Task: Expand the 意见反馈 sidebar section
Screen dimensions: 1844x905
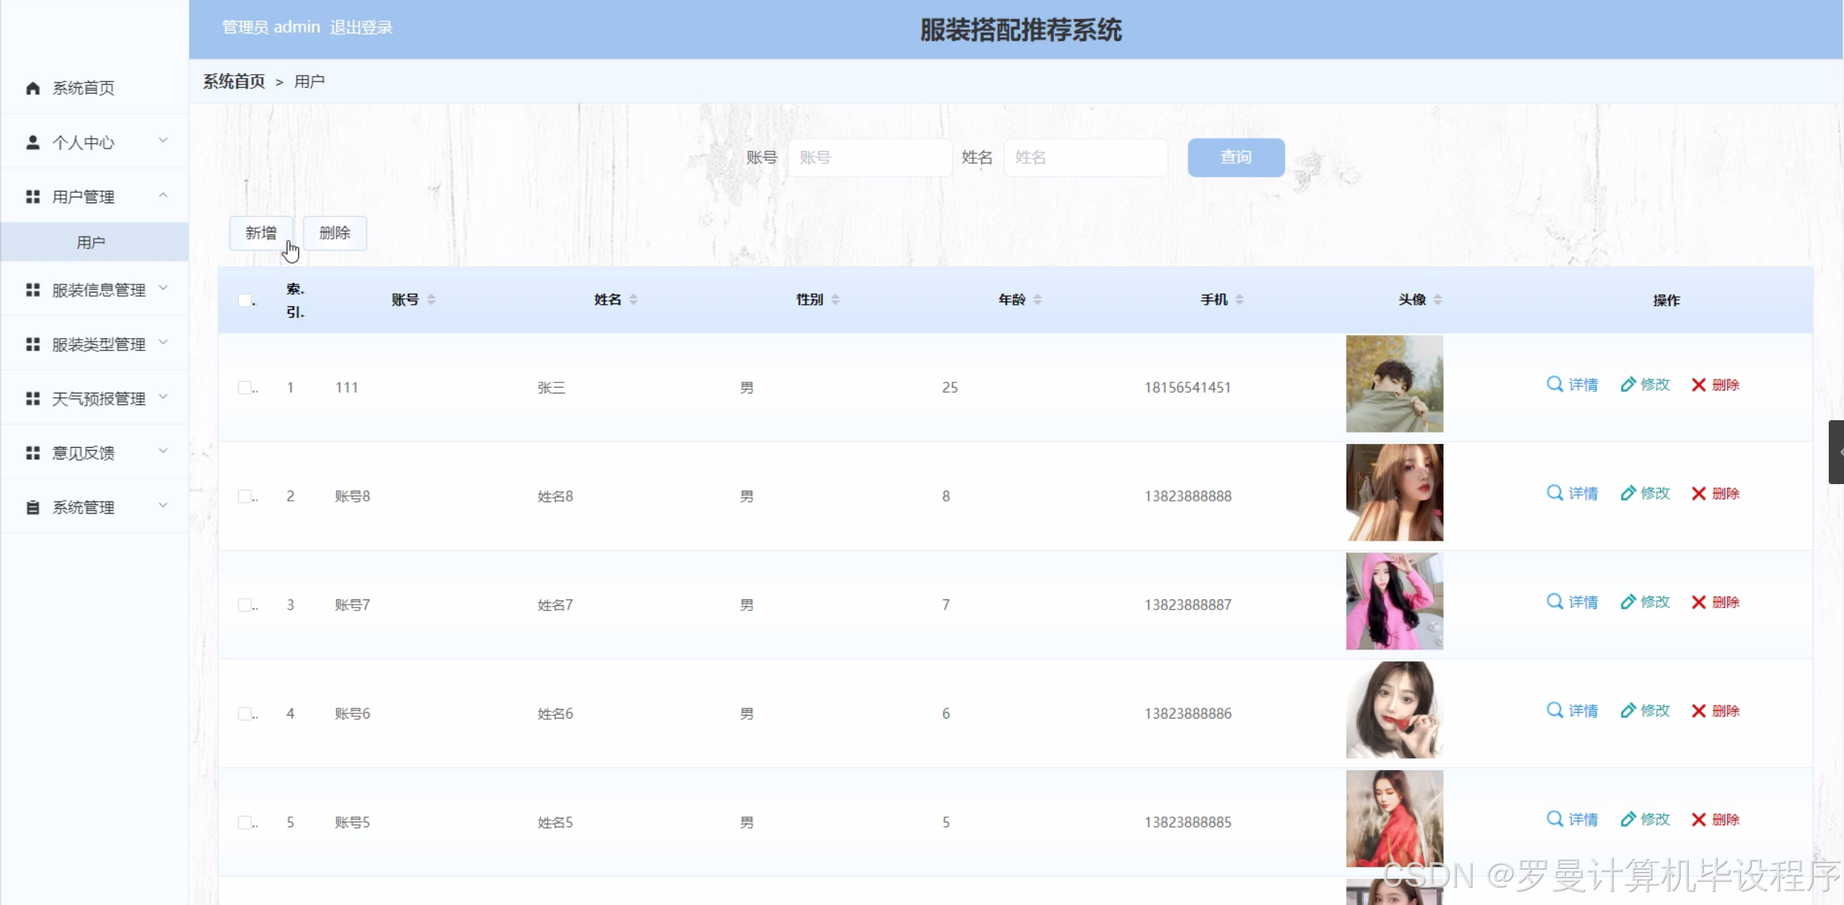Action: [x=84, y=453]
